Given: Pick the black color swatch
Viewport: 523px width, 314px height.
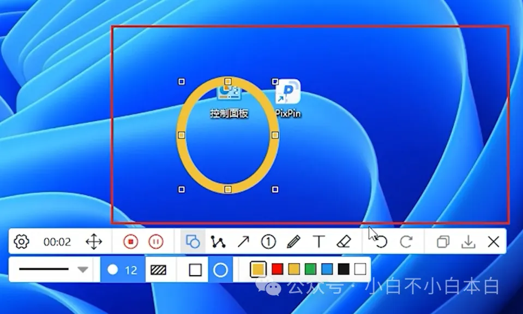Looking at the screenshot, I should point(344,269).
